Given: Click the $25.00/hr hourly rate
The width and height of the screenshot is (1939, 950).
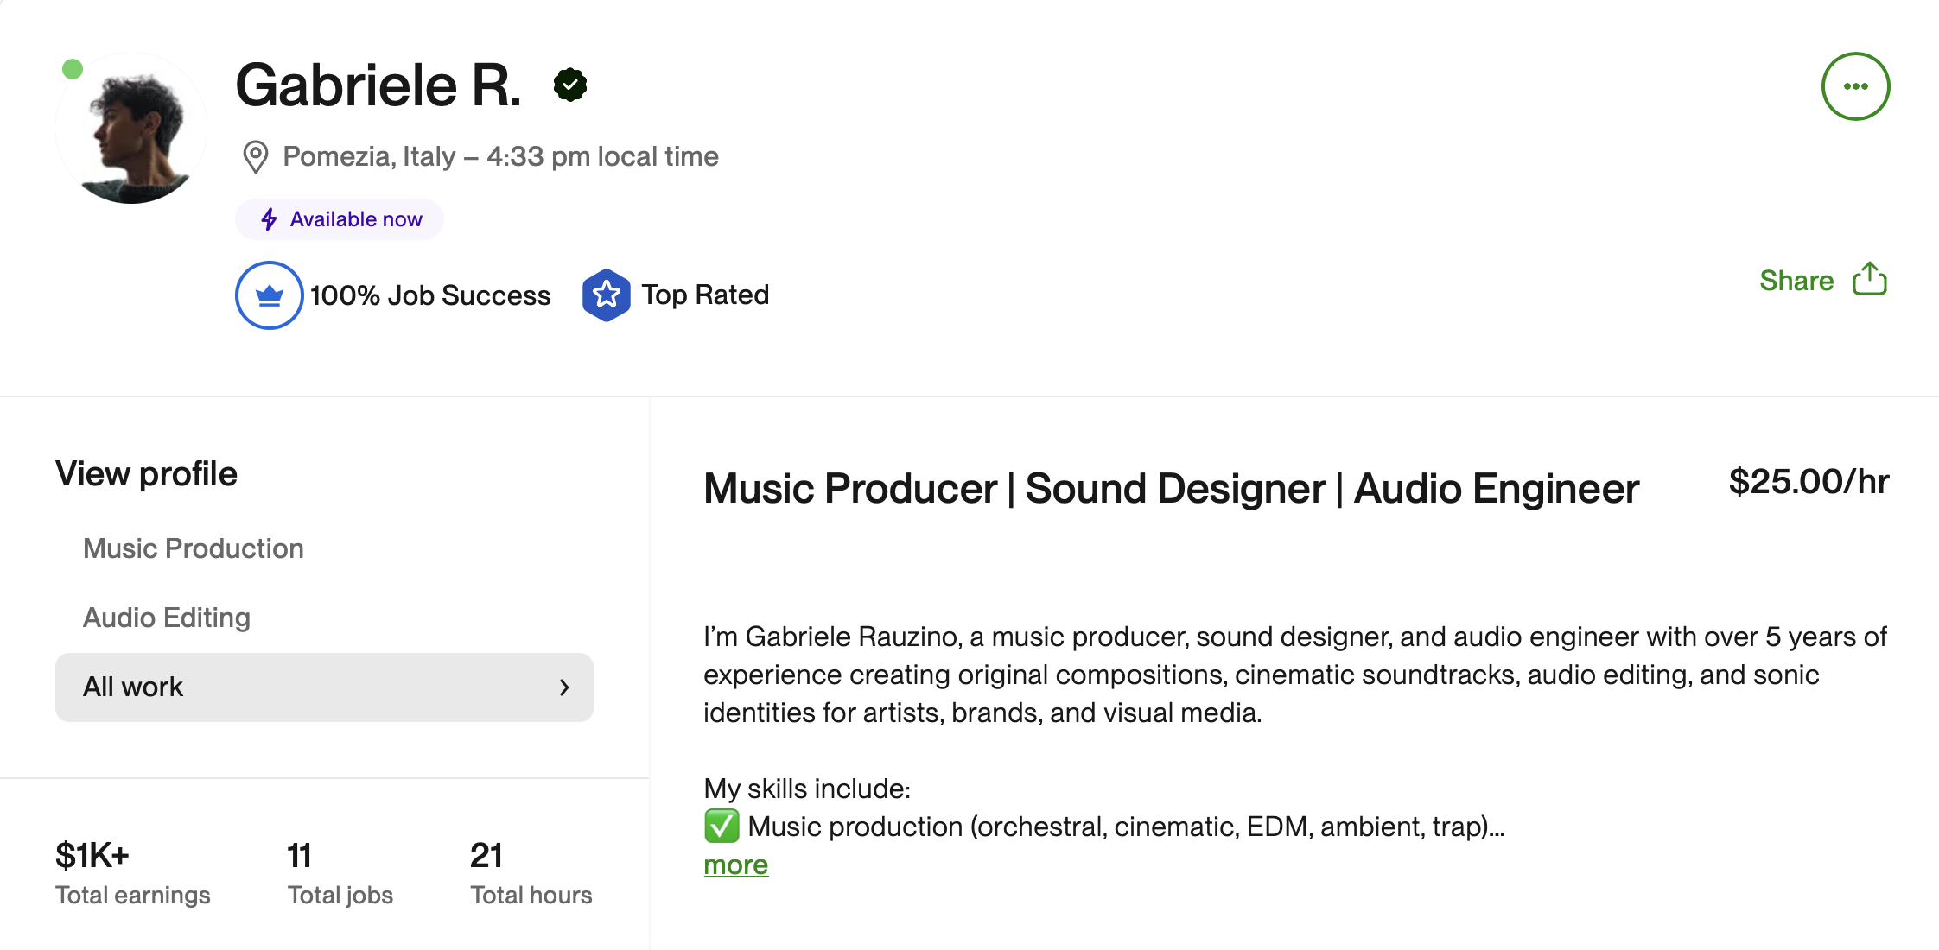Looking at the screenshot, I should pyautogui.click(x=1808, y=482).
